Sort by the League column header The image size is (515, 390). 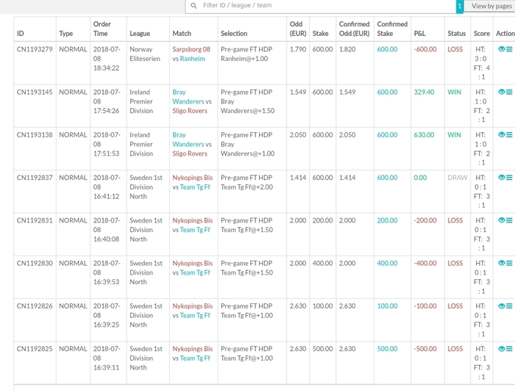click(140, 34)
